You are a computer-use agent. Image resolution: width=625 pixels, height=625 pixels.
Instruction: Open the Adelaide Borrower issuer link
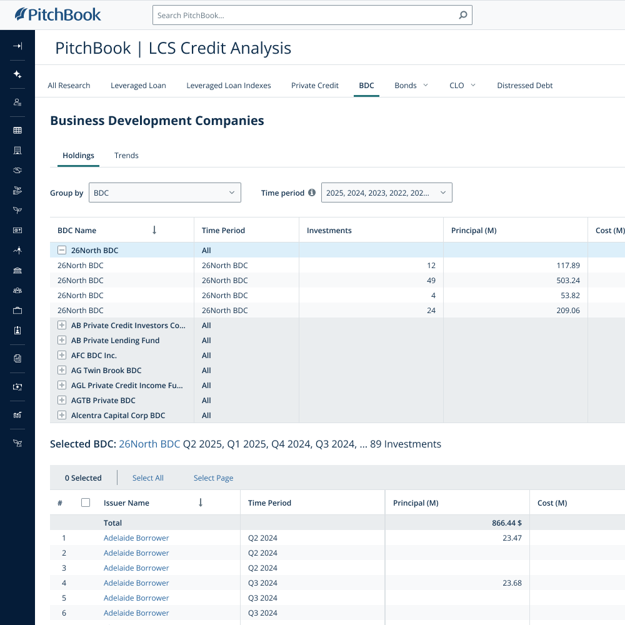coord(136,537)
